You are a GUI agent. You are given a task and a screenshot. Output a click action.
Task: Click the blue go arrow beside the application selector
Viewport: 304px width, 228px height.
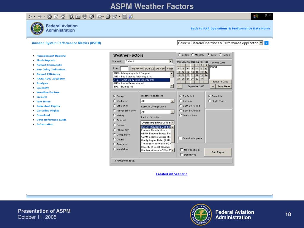(x=266, y=43)
